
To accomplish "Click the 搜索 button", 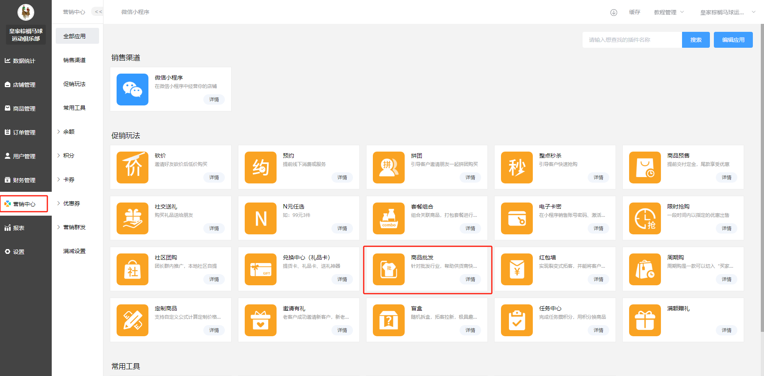I will coord(696,40).
